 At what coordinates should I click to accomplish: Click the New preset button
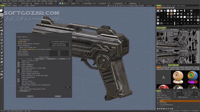pos(40,59)
